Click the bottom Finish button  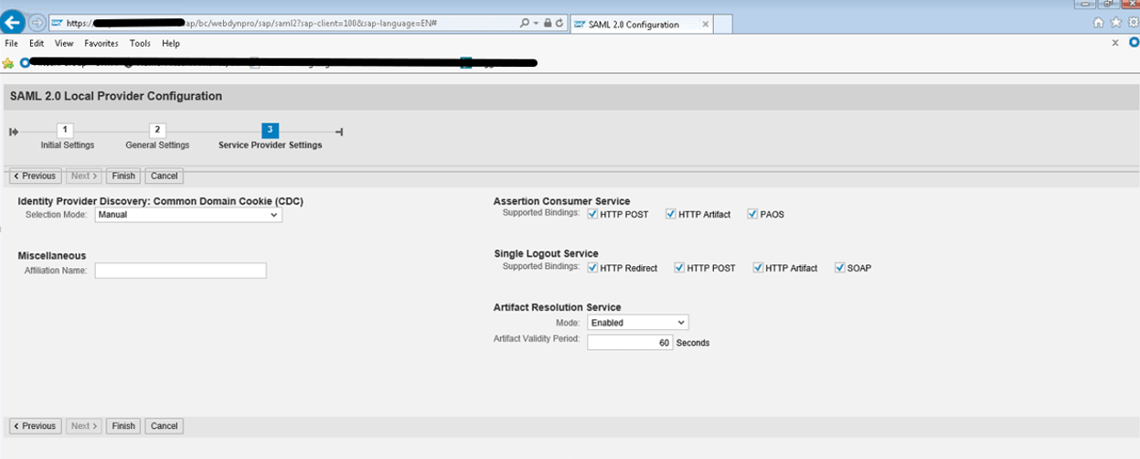pos(123,426)
